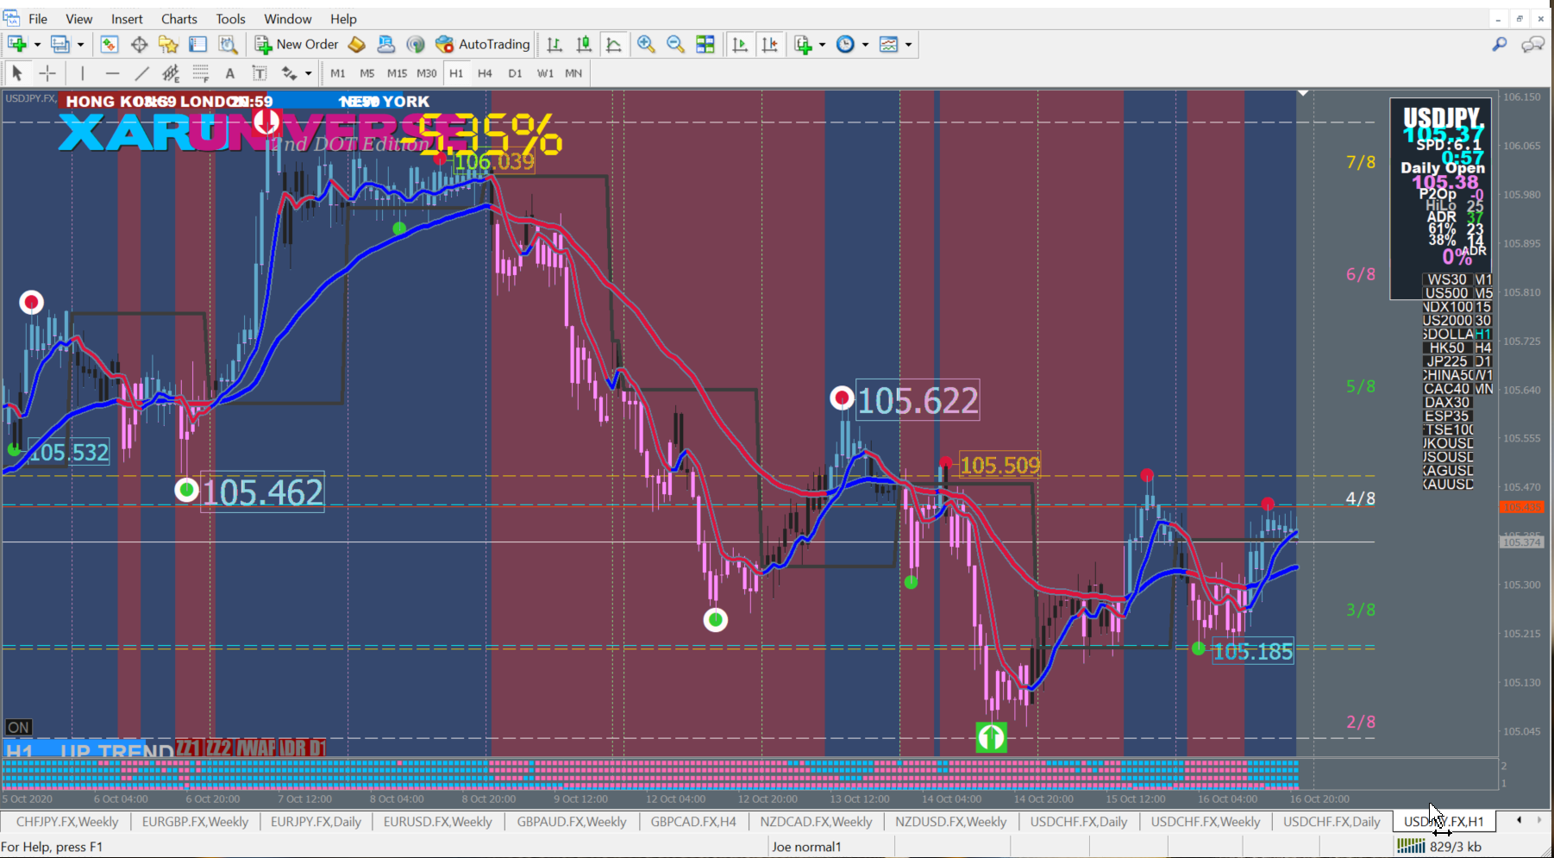1554x858 pixels.
Task: Open the chat bubbles icon
Action: (x=1532, y=44)
